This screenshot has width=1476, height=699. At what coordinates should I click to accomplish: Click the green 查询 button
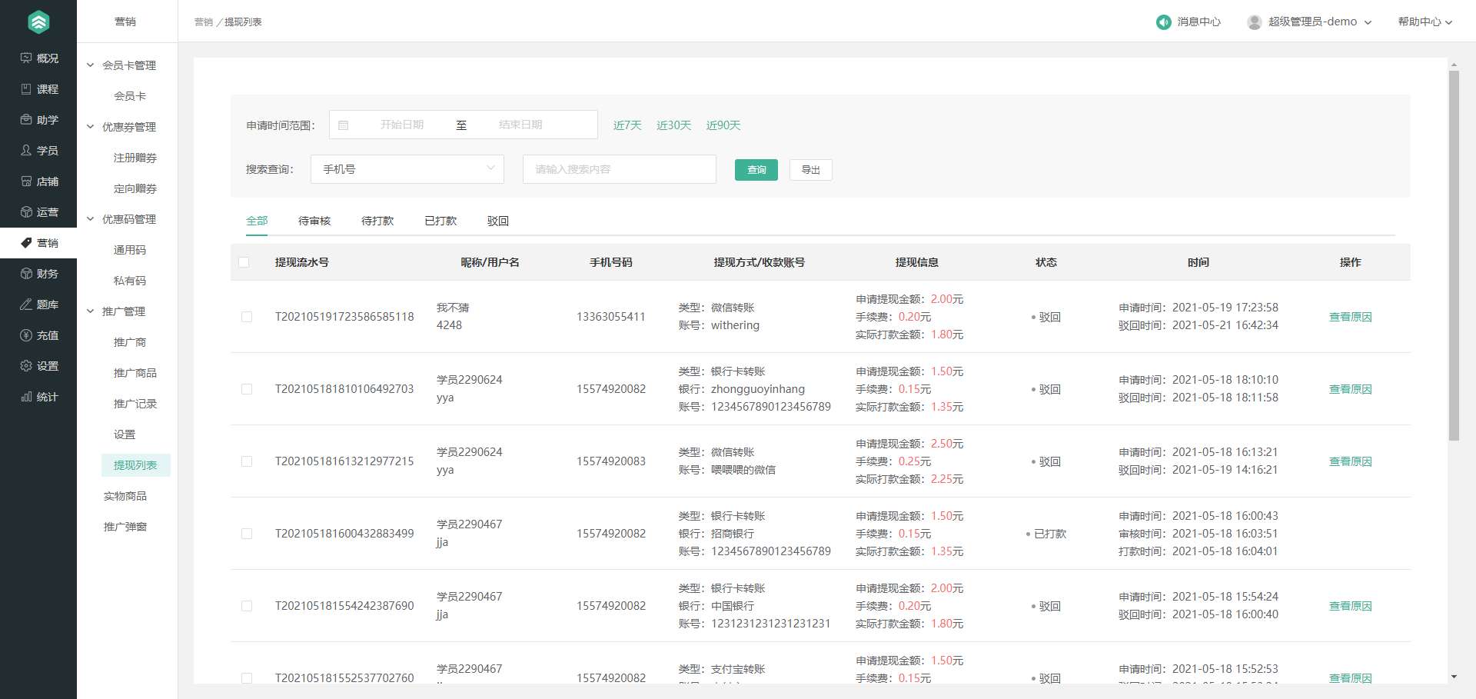(756, 170)
